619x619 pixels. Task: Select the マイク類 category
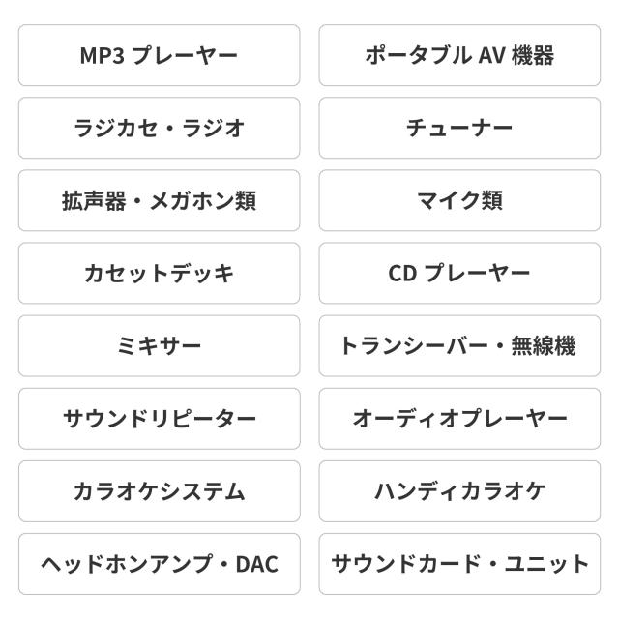tap(459, 200)
